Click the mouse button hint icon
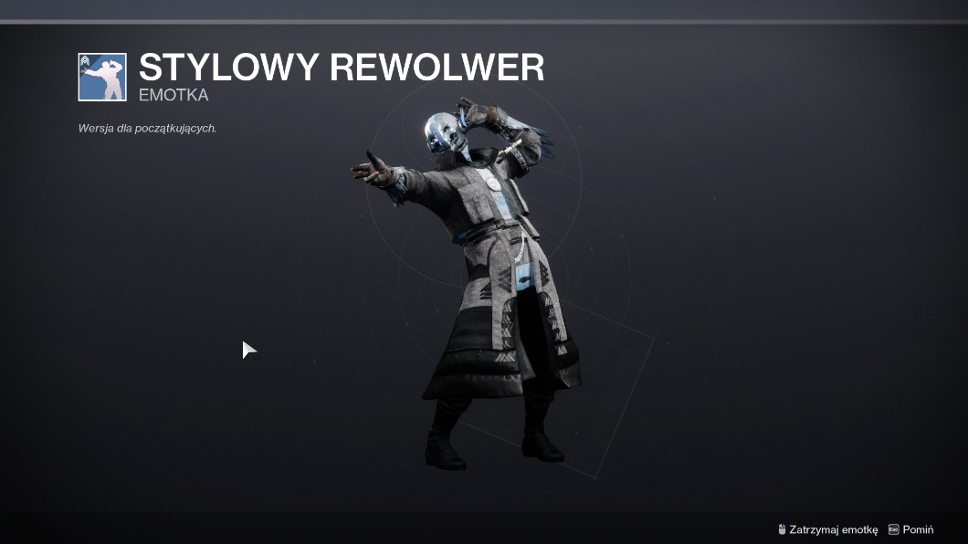The width and height of the screenshot is (968, 544). click(782, 529)
